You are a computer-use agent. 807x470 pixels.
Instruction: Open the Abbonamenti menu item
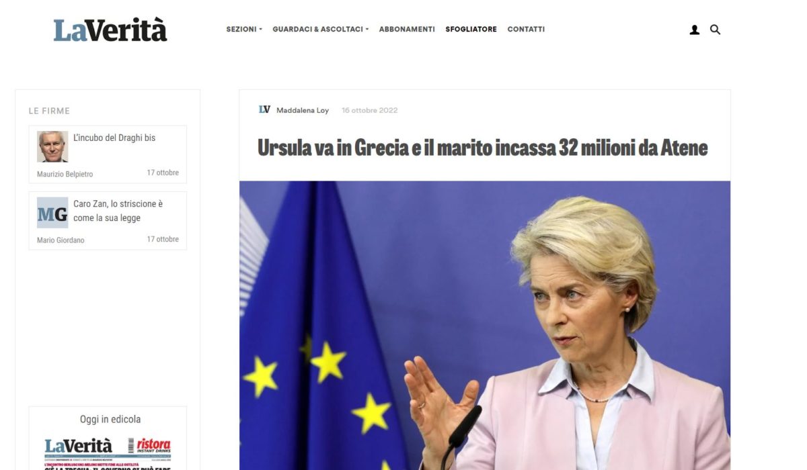tap(407, 30)
